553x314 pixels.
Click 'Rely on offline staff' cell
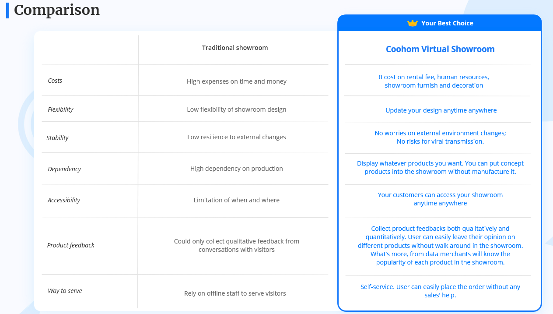pos(235,293)
